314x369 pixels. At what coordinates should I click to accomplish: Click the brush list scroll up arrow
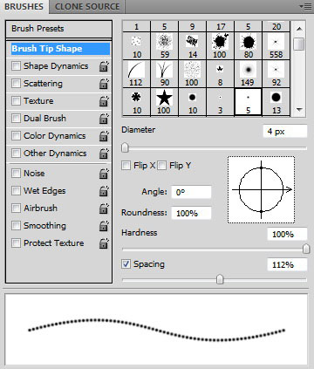tap(299, 29)
